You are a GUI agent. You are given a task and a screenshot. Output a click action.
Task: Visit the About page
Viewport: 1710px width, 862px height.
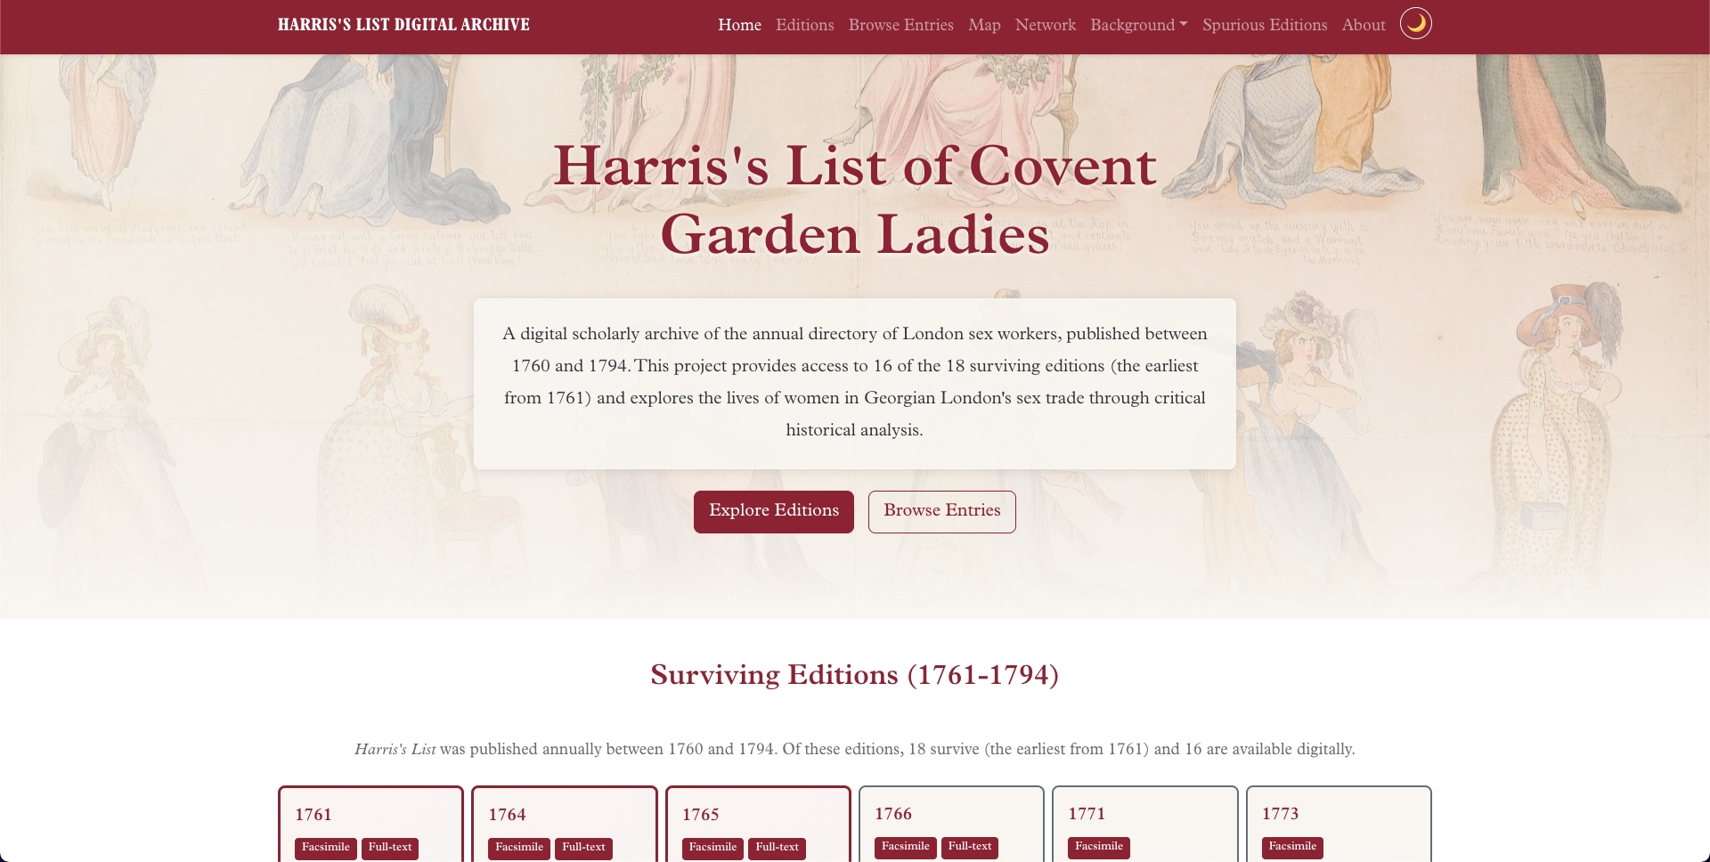click(1363, 25)
